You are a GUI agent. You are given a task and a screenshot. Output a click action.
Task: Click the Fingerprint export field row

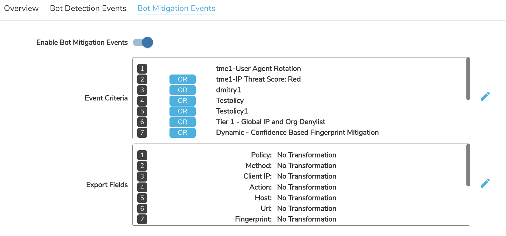click(286, 219)
